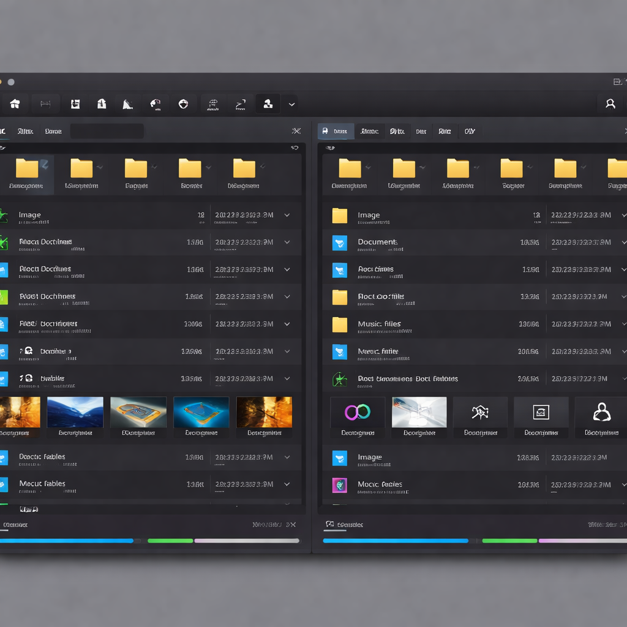
Task: Expand the Image row in left pane
Action: pos(287,216)
